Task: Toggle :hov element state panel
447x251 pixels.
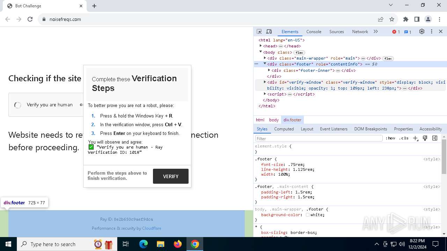Action: point(390,138)
